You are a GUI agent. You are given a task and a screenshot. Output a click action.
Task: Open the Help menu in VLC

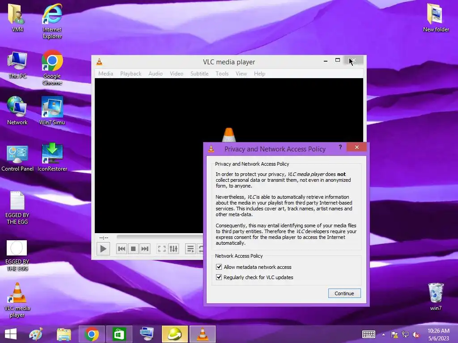tap(259, 74)
